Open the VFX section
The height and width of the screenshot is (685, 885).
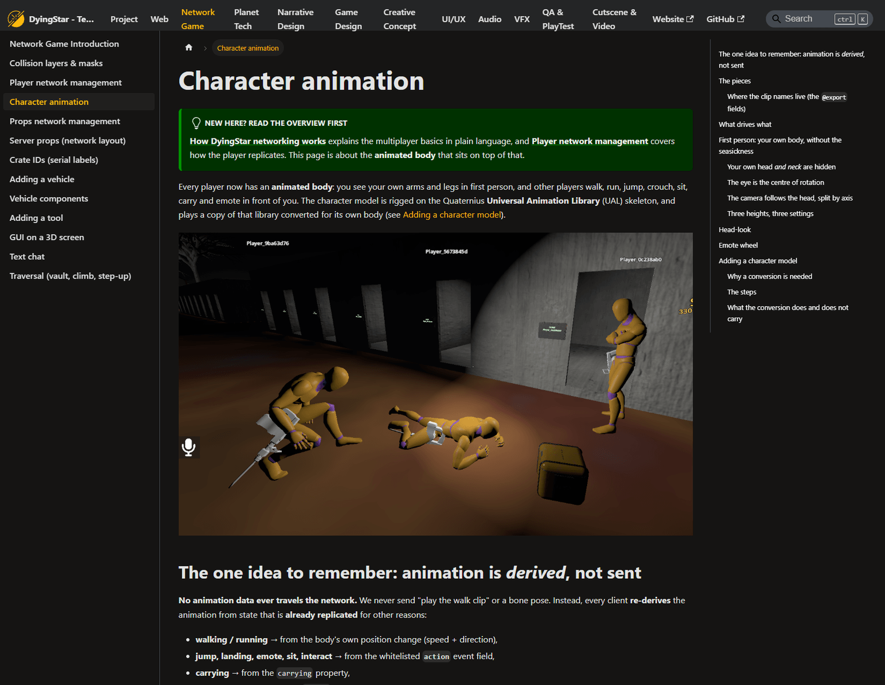(x=522, y=19)
